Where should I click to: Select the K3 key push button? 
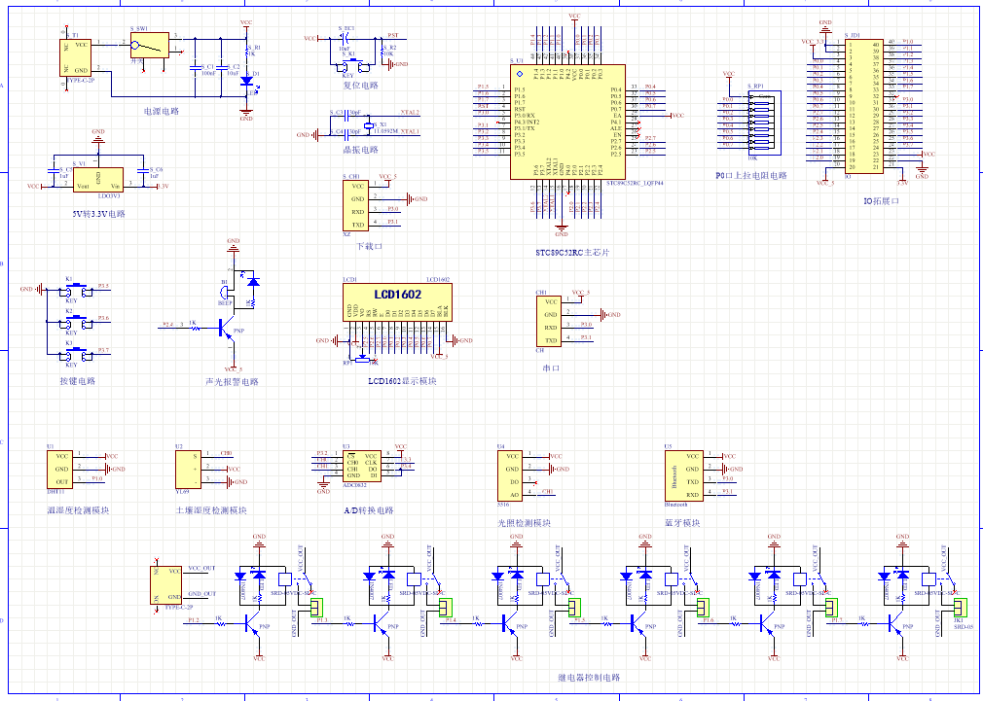click(x=70, y=354)
